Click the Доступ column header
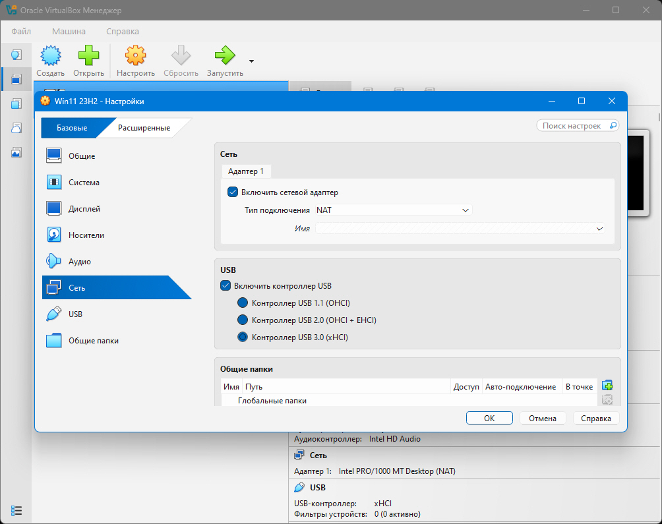Image resolution: width=662 pixels, height=524 pixels. point(466,387)
